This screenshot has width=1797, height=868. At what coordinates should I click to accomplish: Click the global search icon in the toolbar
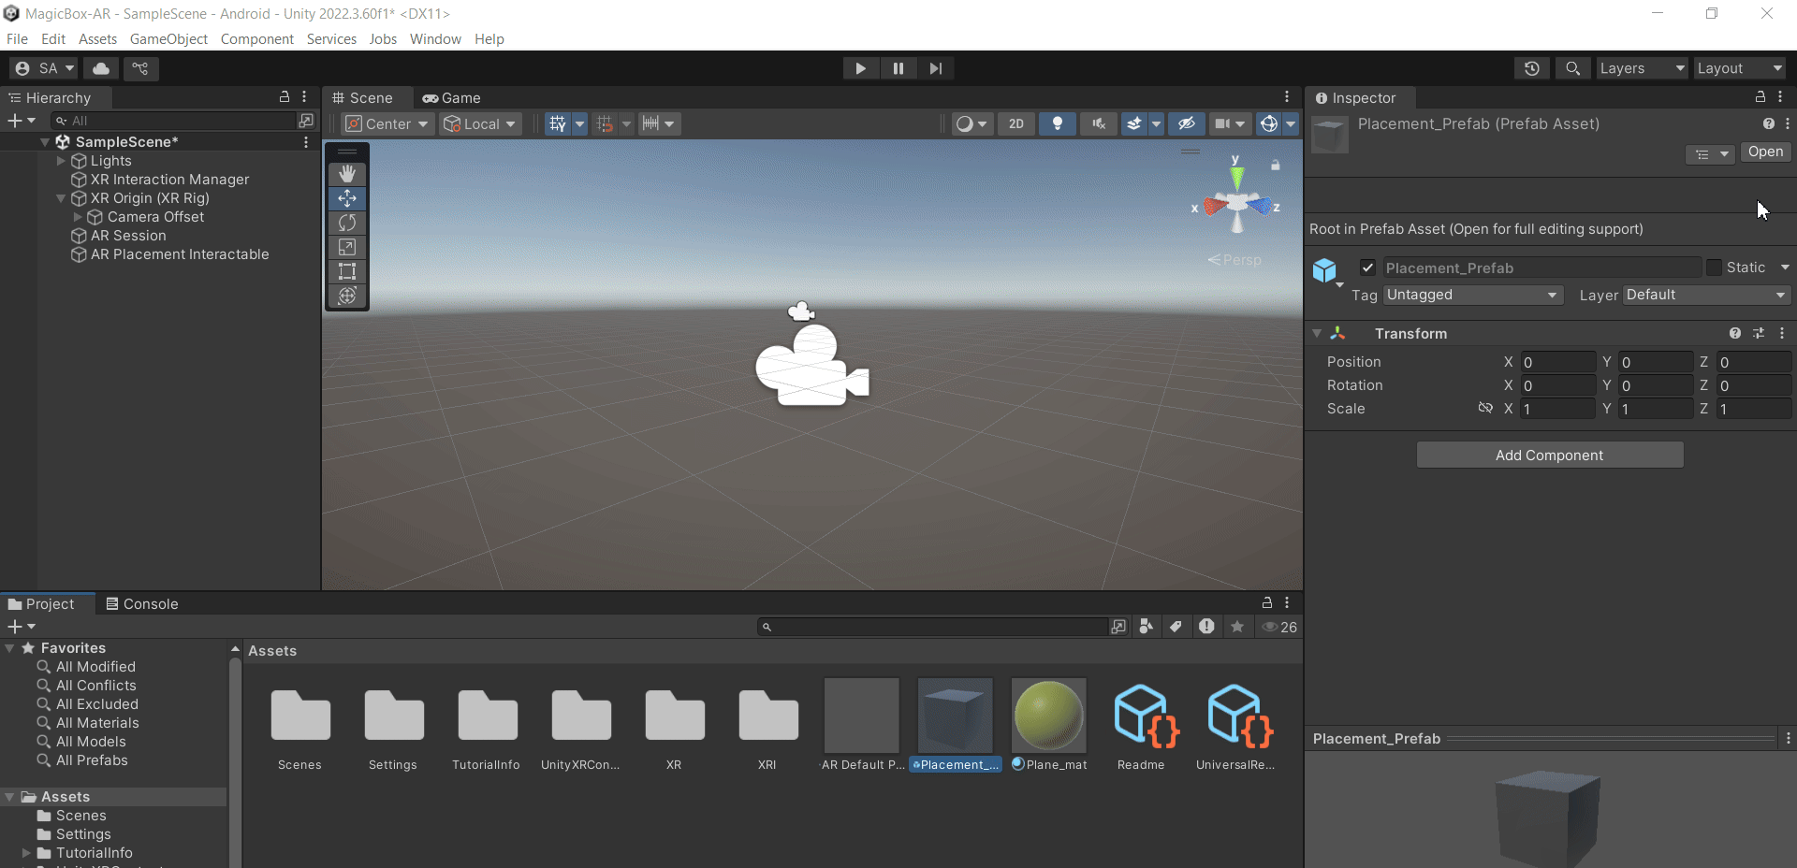pos(1572,68)
